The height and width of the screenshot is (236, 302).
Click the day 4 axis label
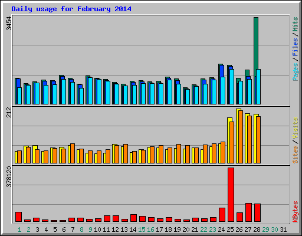(x=46, y=230)
